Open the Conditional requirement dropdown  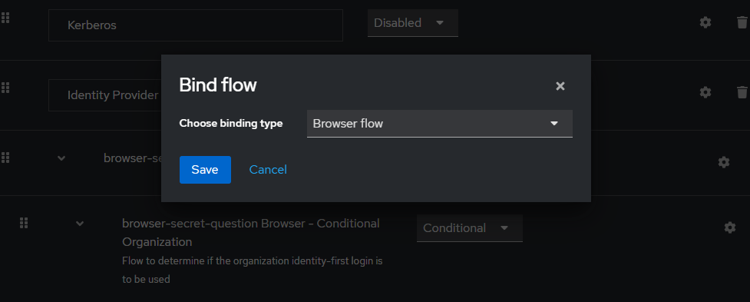pyautogui.click(x=469, y=227)
